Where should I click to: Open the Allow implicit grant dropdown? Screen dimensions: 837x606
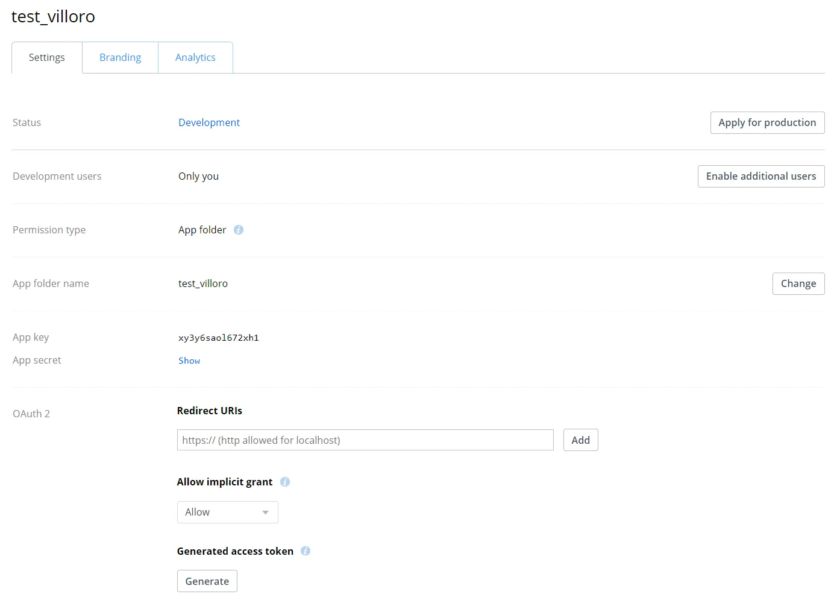click(227, 512)
